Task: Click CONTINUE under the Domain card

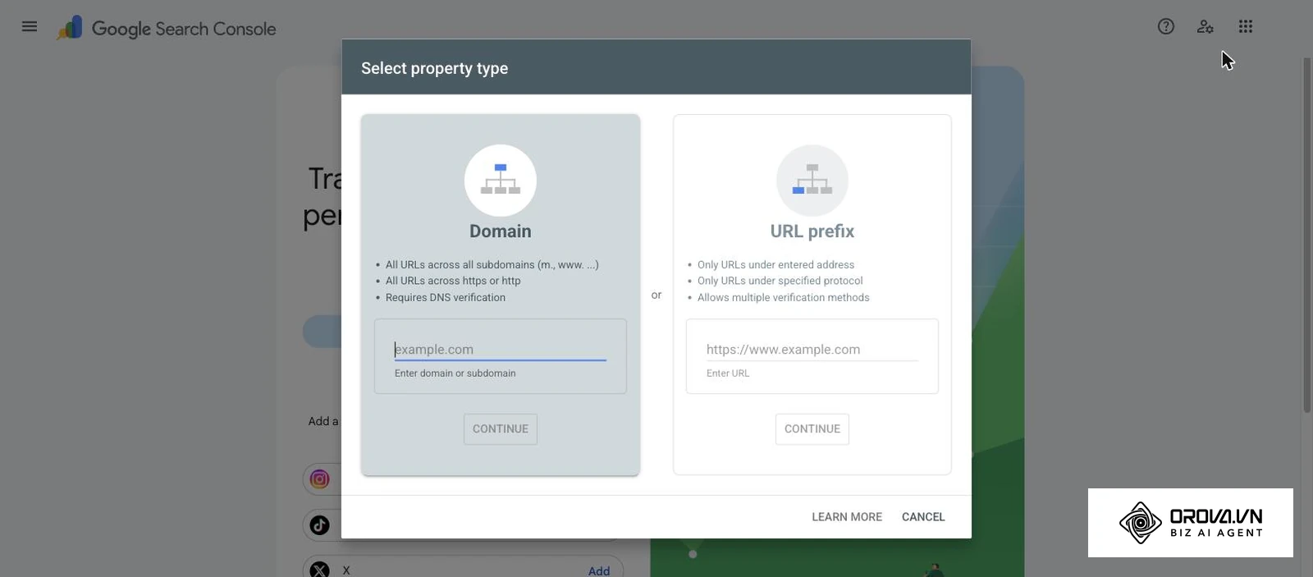Action: point(501,429)
